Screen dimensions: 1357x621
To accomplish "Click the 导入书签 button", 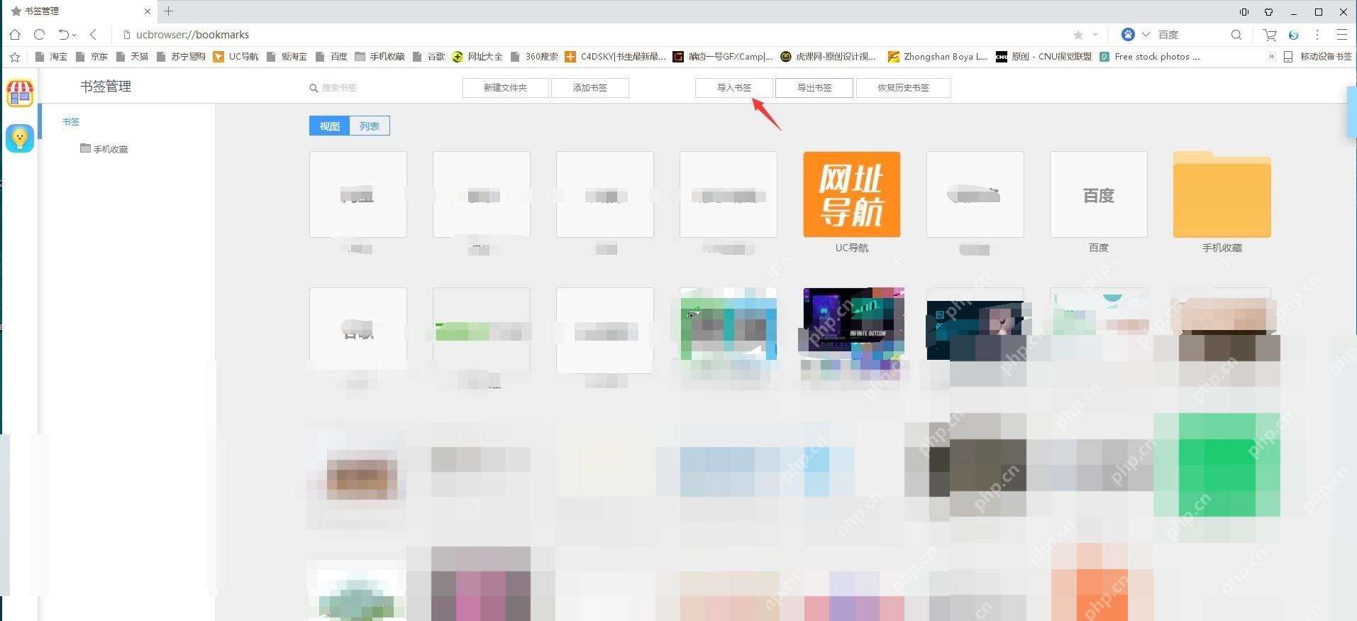I will pos(734,88).
